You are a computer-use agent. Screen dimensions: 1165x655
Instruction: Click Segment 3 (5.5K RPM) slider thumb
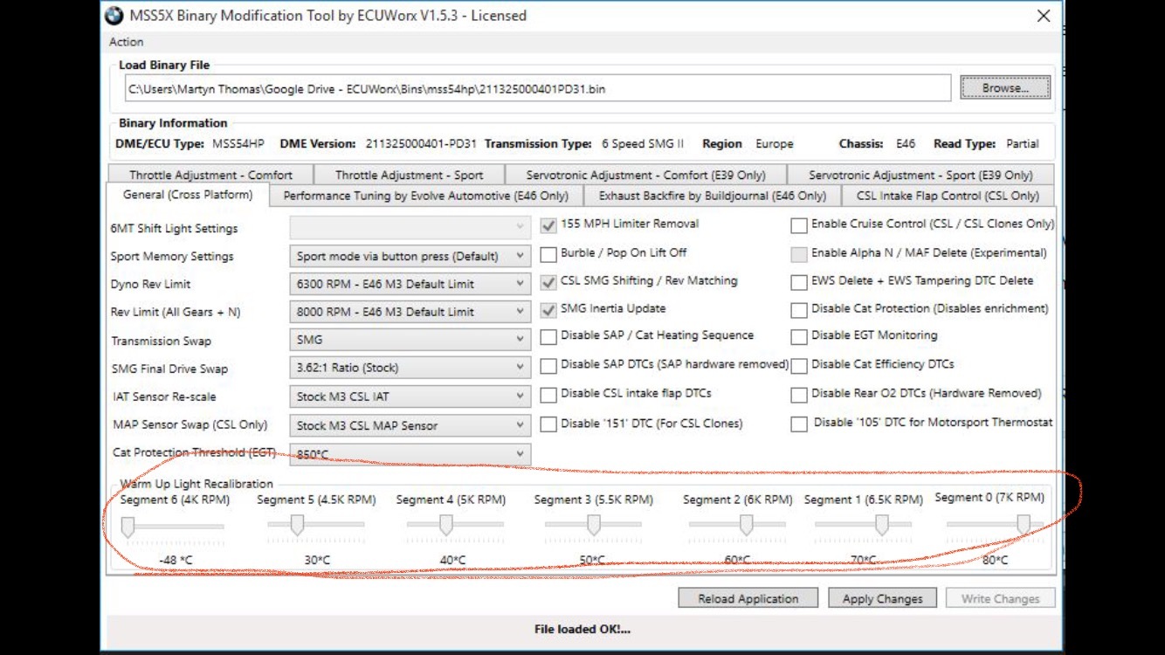(594, 525)
